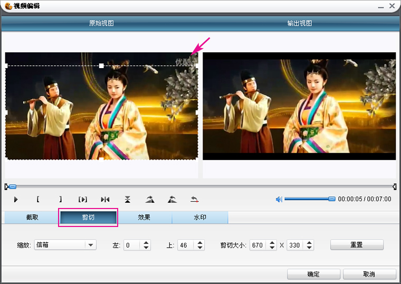Click the 视频编辑 app icon in title bar
This screenshot has width=401, height=284.
point(8,6)
